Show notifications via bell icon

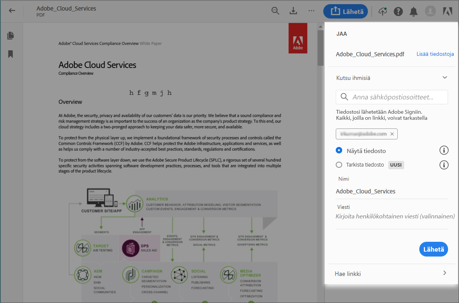[x=414, y=11]
